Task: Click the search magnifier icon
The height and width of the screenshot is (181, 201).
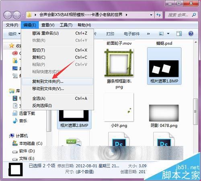Action: 194,15
